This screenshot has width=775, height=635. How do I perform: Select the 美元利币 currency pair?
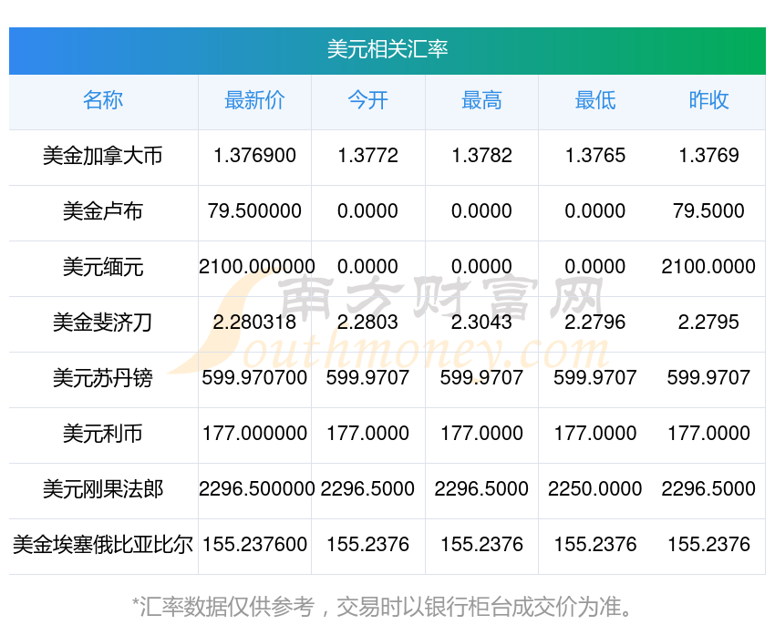103,434
